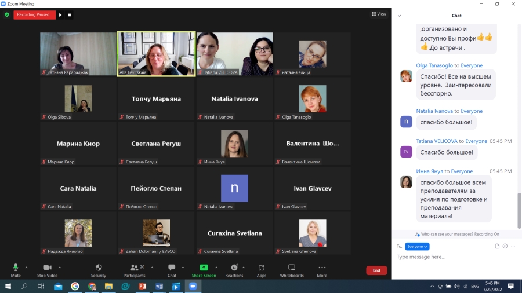The image size is (522, 293).
Task: Open the emoji picker in chat
Action: tap(505, 246)
